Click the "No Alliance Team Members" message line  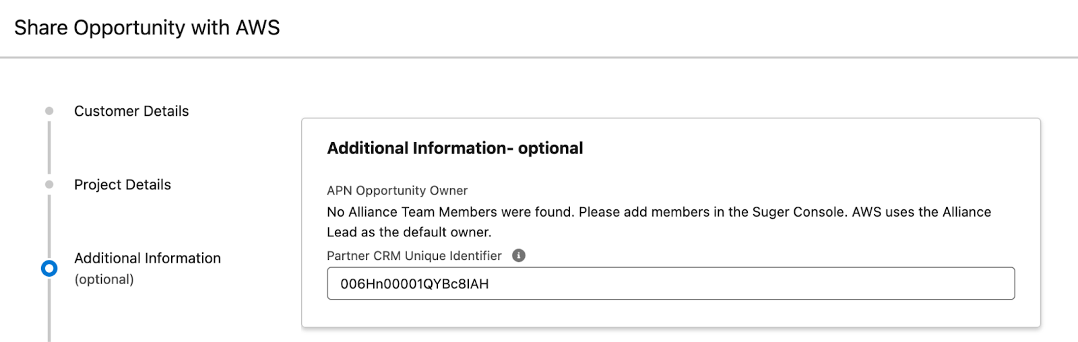[658, 212]
